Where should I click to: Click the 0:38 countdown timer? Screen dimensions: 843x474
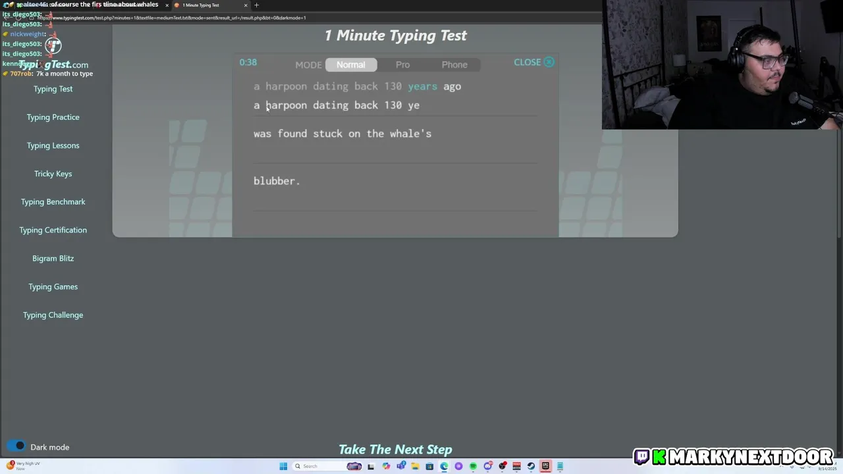coord(248,62)
